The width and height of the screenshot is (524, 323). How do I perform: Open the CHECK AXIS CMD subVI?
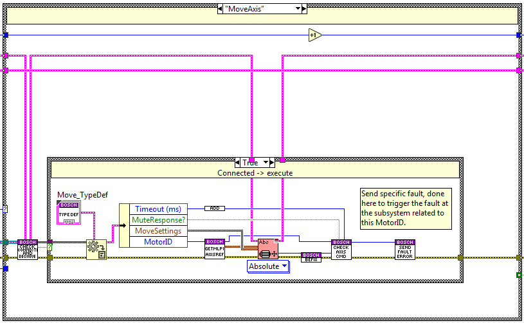tap(341, 250)
